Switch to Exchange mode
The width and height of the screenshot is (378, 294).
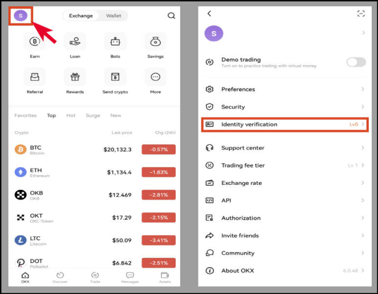[81, 16]
